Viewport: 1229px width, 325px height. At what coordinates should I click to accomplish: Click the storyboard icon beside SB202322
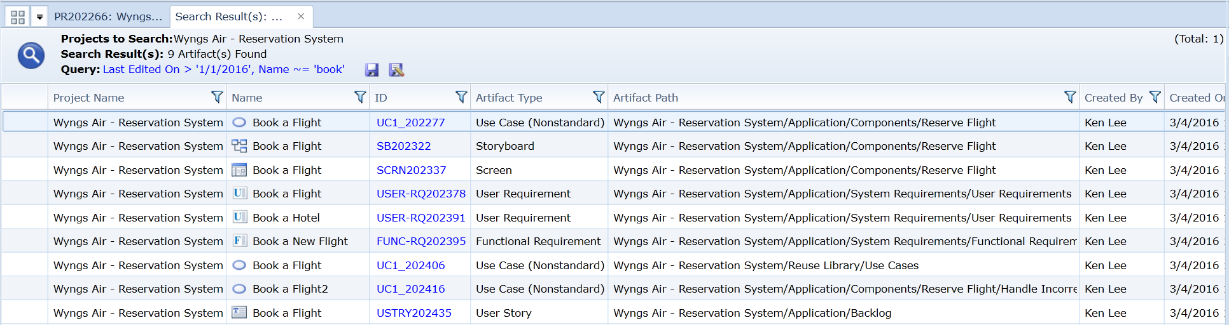[239, 146]
